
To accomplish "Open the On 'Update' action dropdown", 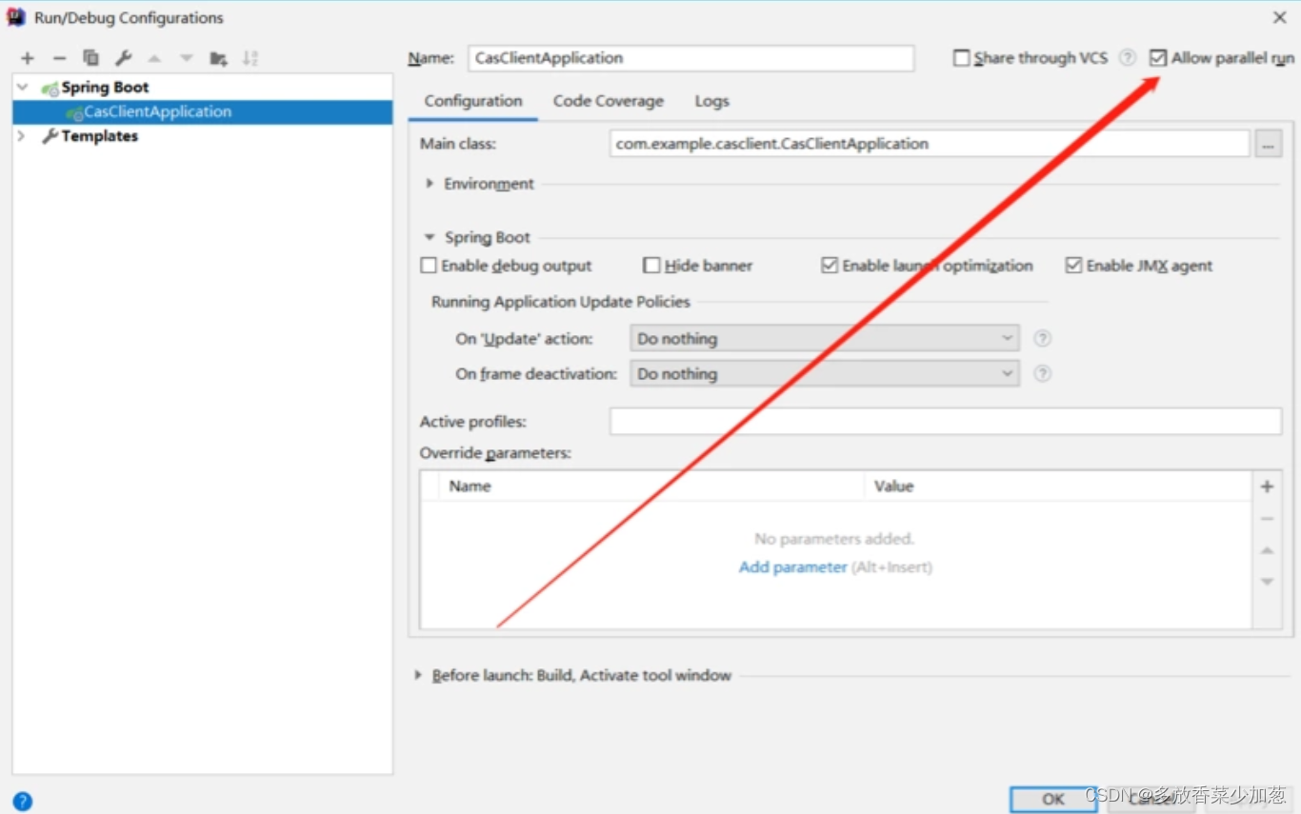I will point(825,338).
